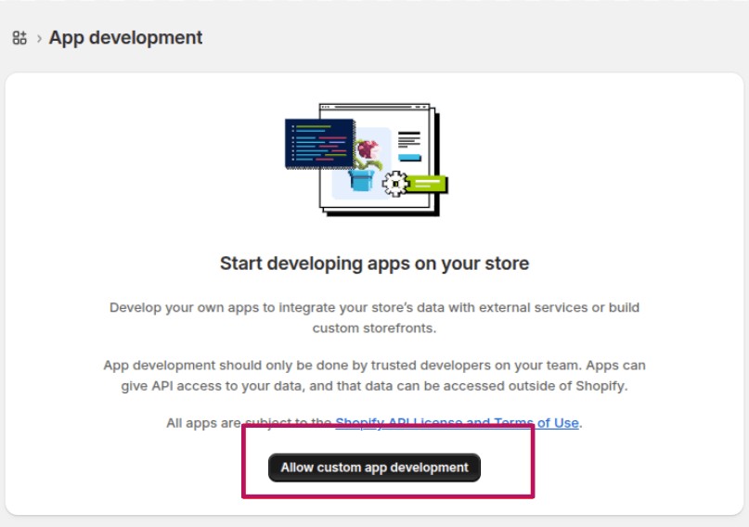This screenshot has width=749, height=527.
Task: Click the paragraph about trusted developers
Action: (x=375, y=375)
